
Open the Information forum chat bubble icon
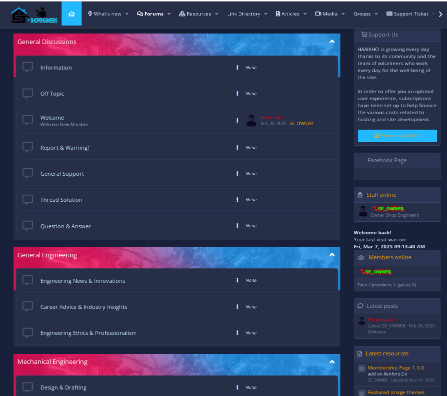28,67
